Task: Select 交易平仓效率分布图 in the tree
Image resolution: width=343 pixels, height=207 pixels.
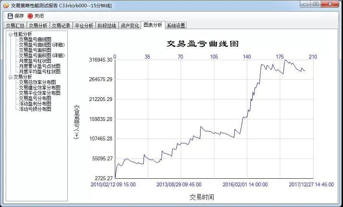Action: tap(39, 93)
